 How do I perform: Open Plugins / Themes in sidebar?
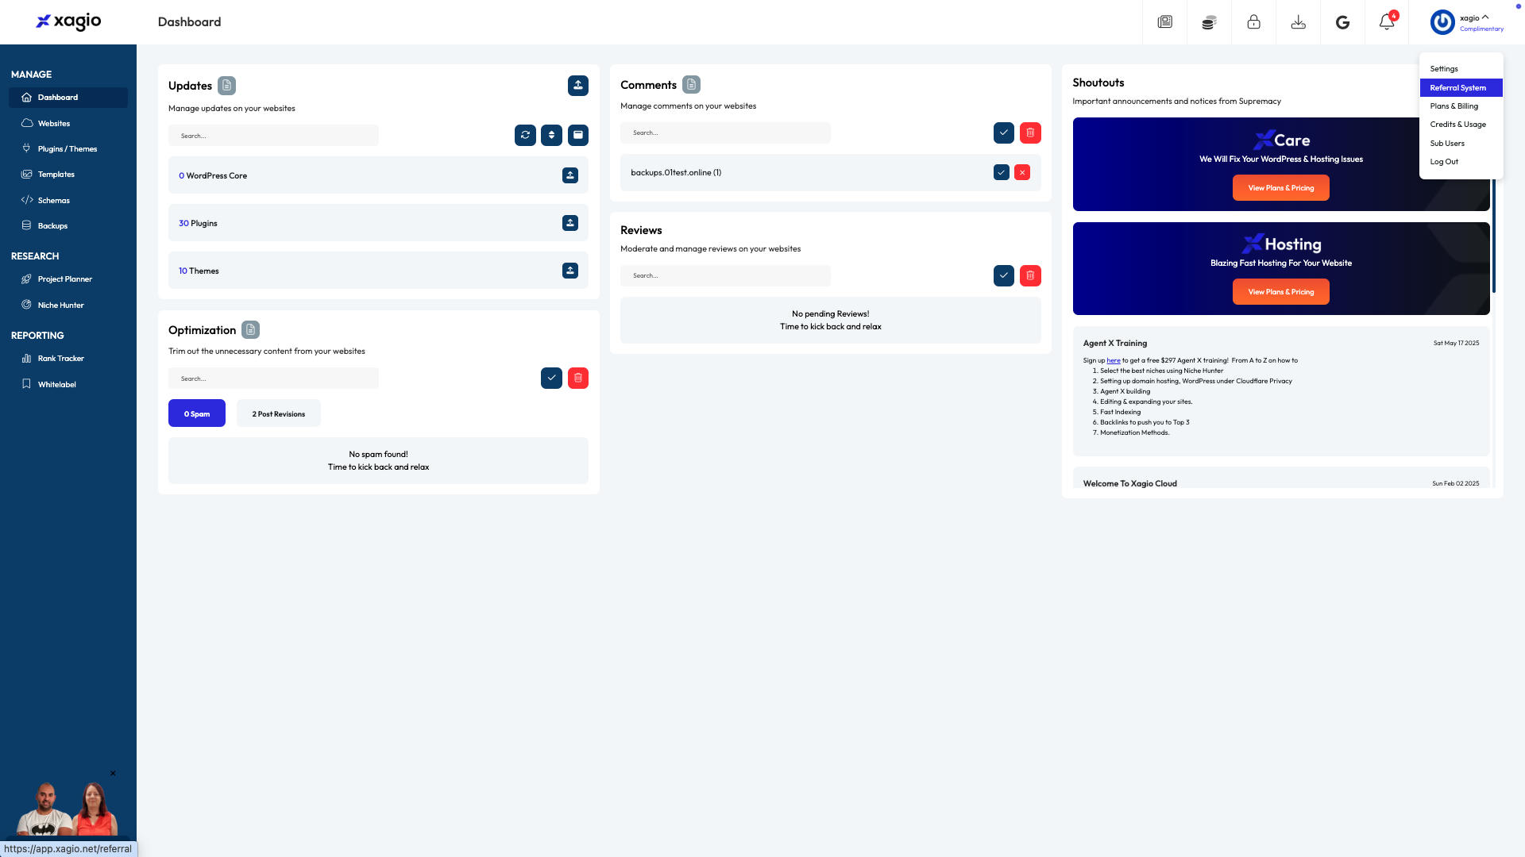coord(68,149)
